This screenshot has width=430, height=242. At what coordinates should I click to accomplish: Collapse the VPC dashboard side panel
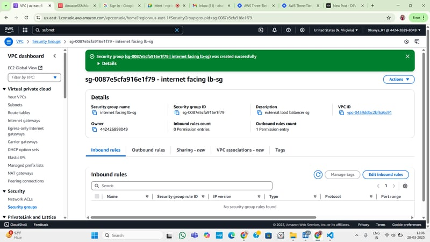pyautogui.click(x=55, y=56)
